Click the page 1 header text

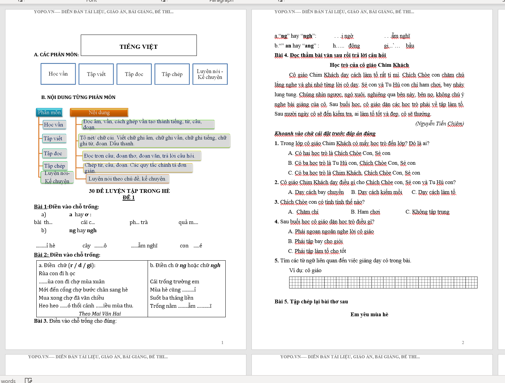coord(104,12)
